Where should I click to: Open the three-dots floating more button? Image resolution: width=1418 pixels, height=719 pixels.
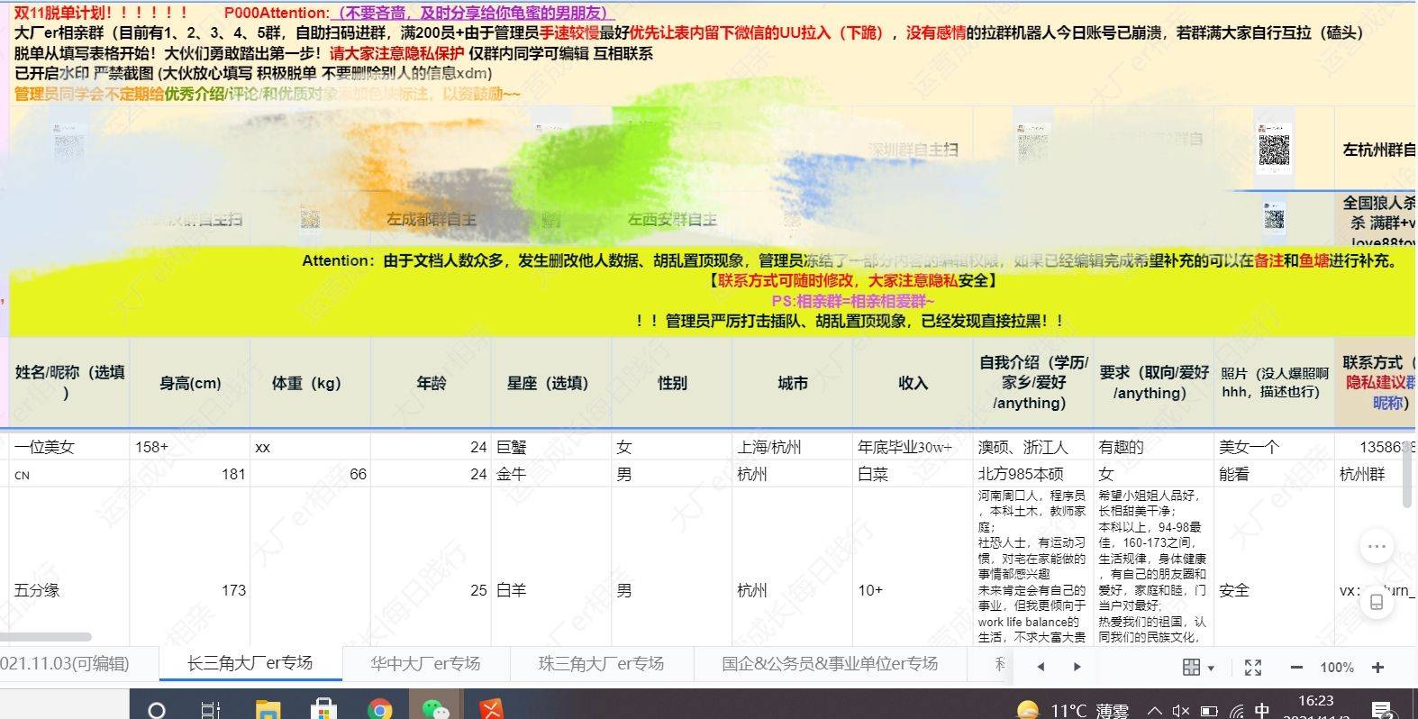(1377, 547)
